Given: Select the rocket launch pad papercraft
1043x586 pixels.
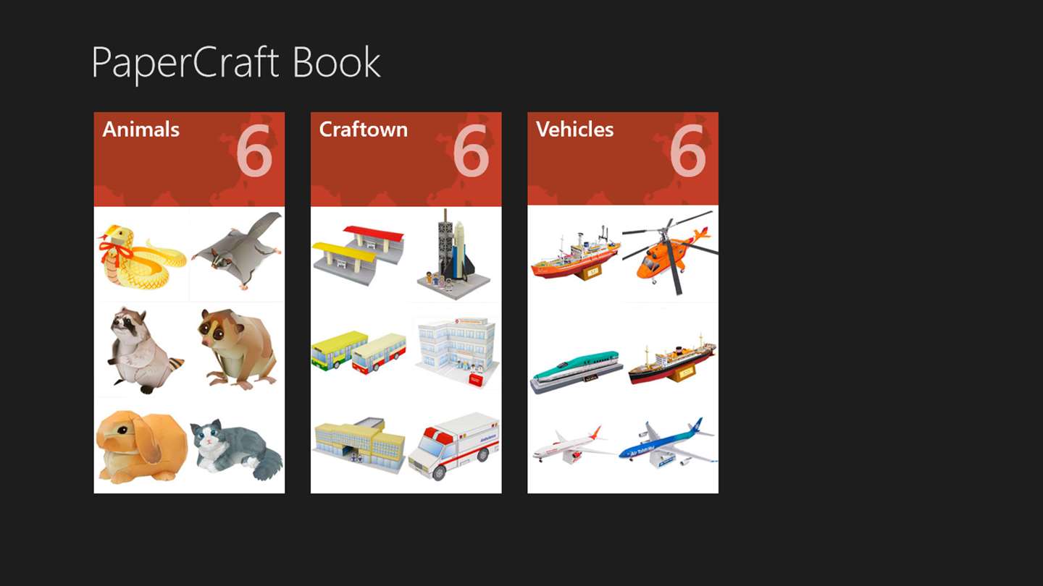Looking at the screenshot, I should [x=453, y=255].
